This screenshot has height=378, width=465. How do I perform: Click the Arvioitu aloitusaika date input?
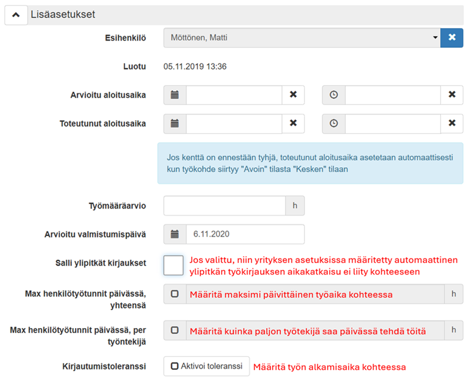(x=234, y=95)
